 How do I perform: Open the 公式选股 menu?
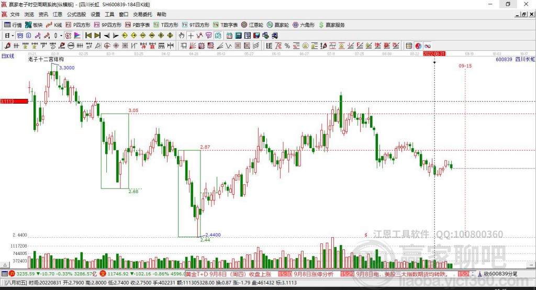coord(76,14)
